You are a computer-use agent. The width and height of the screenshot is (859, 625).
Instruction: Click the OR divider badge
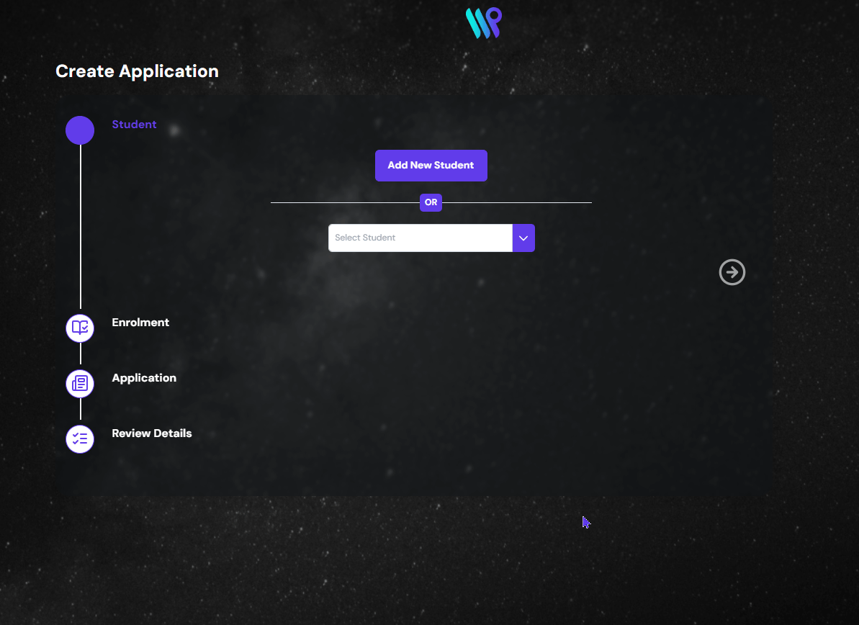pyautogui.click(x=431, y=202)
